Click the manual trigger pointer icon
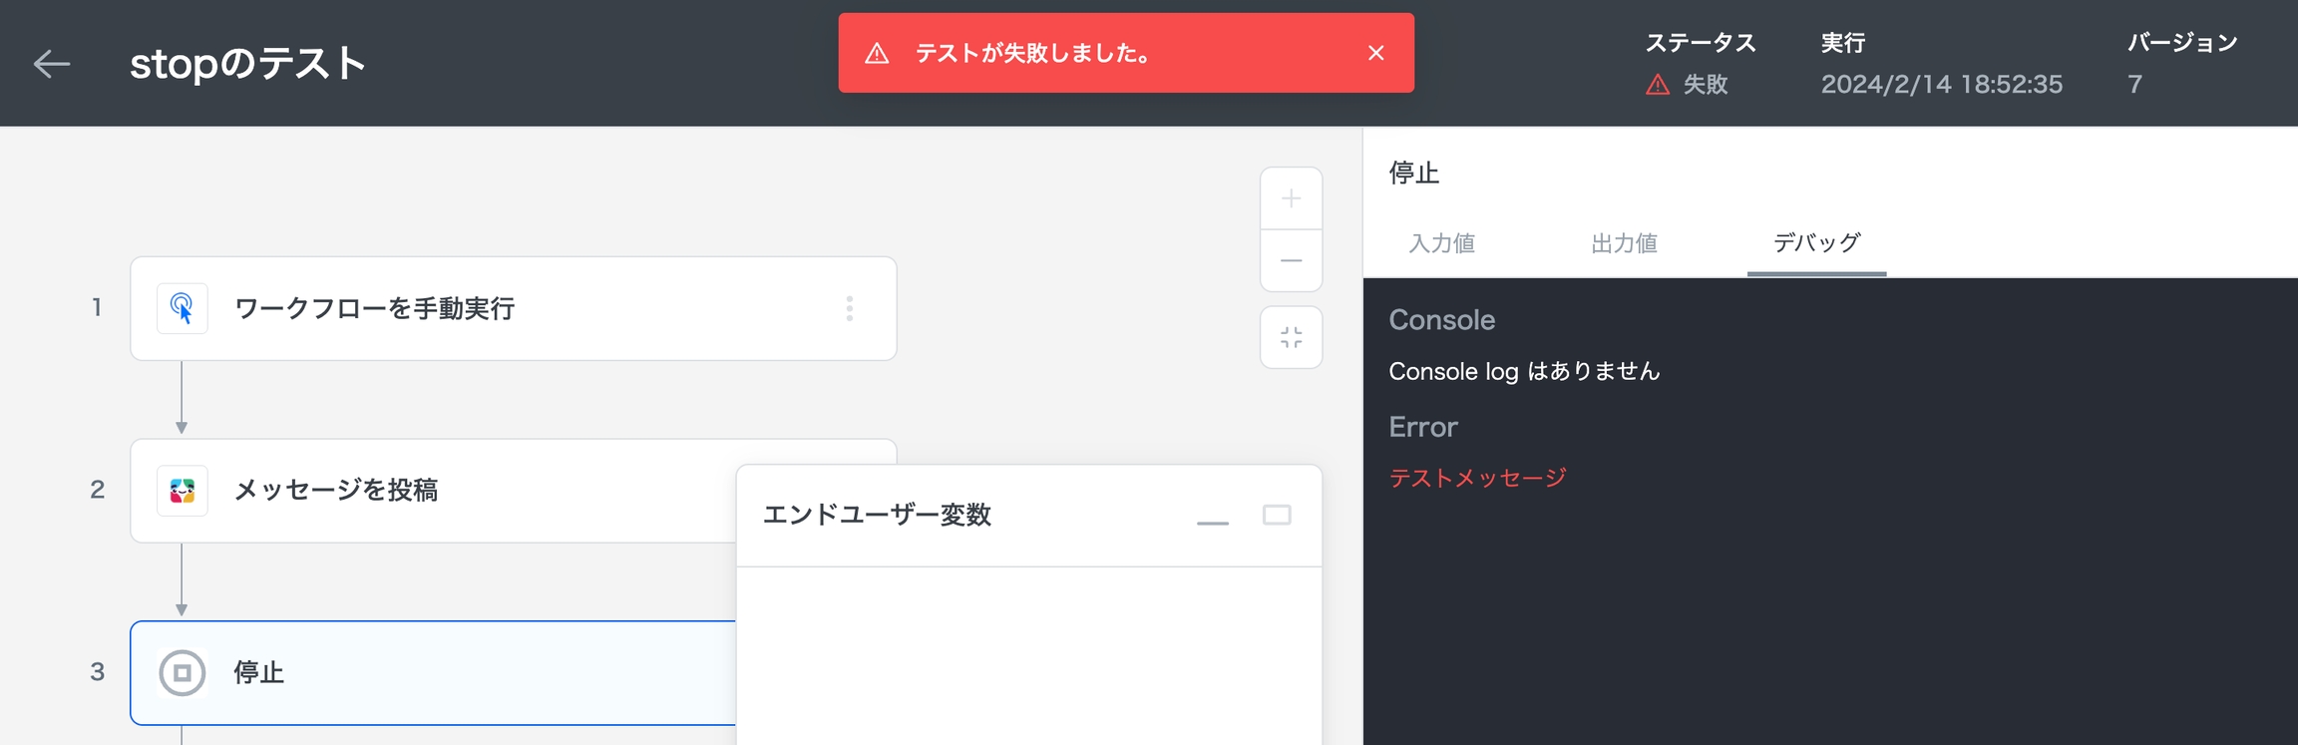This screenshot has width=2298, height=745. pyautogui.click(x=183, y=308)
